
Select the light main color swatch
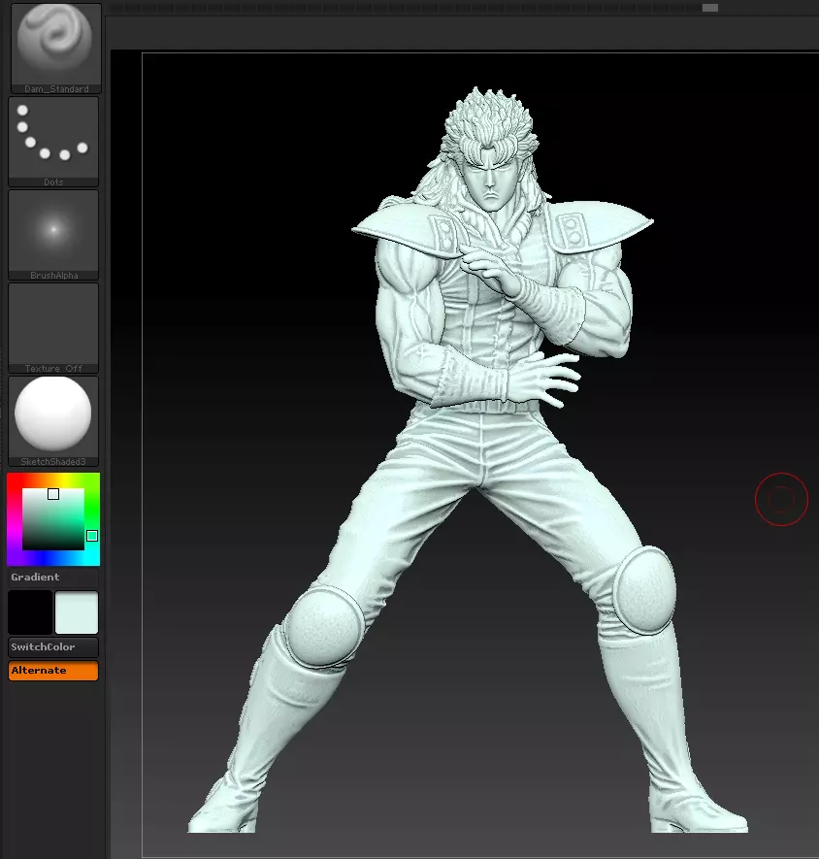coord(77,611)
